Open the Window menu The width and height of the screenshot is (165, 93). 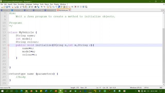tap(63, 4)
